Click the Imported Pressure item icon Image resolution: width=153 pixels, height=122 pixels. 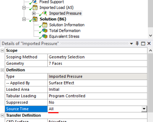(45, 13)
